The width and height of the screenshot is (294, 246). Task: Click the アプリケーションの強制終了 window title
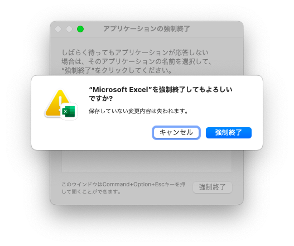tap(147, 29)
